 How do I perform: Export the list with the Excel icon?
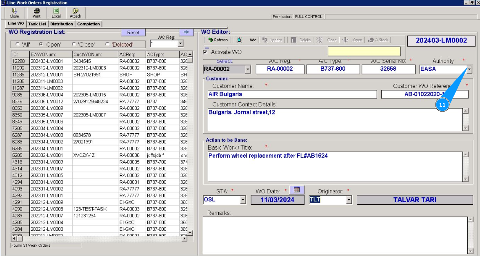[56, 13]
